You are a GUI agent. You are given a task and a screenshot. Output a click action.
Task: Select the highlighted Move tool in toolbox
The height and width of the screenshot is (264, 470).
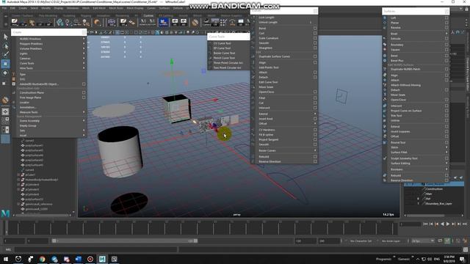(x=5, y=64)
